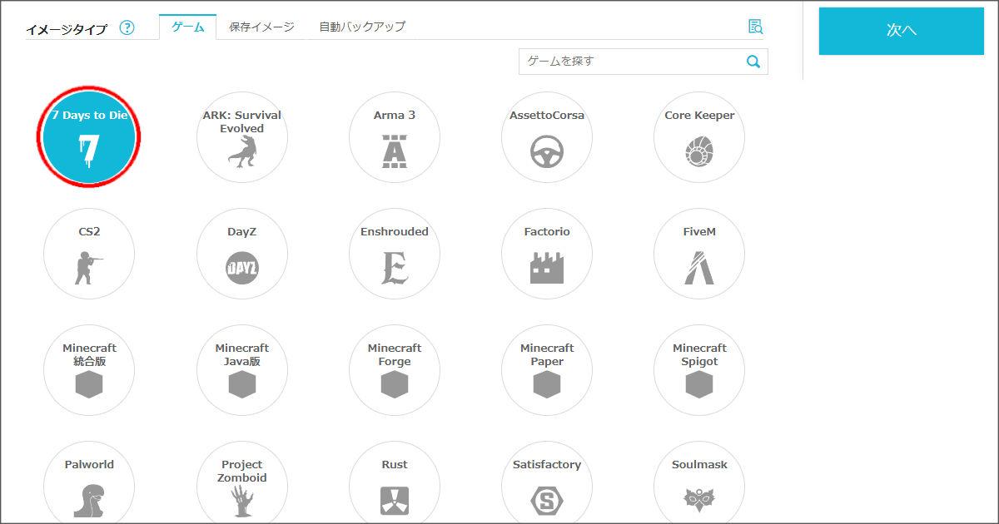The image size is (999, 524).
Task: Select the Arma 3 game template
Action: click(x=395, y=137)
